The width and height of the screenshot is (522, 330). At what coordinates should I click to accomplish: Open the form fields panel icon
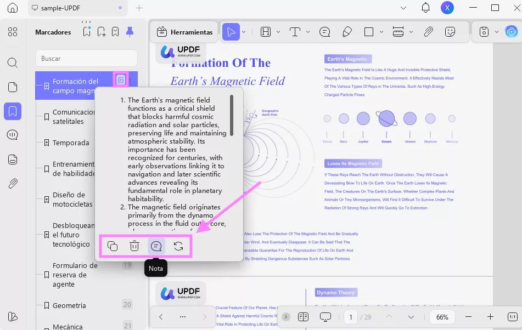coord(13,160)
